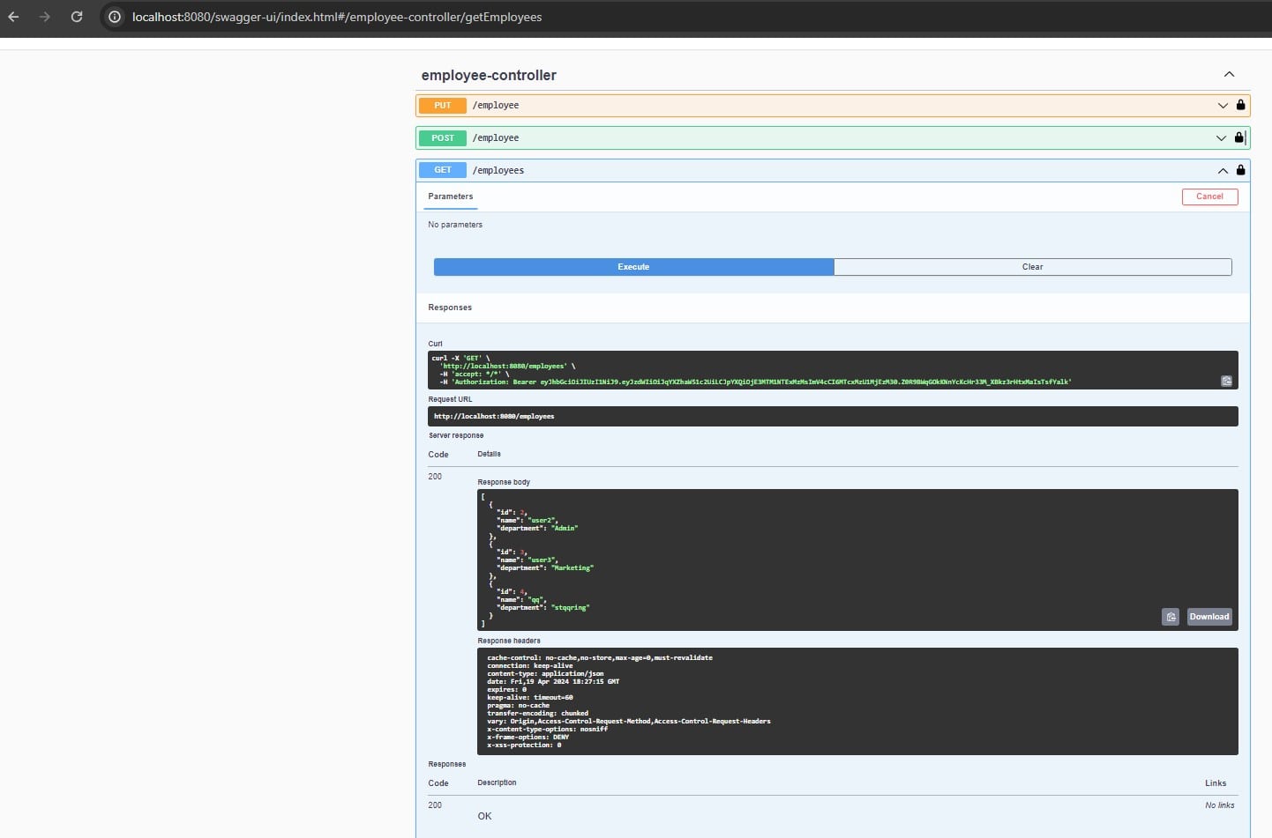Click the content-type: application/json header line
This screenshot has width=1272, height=838.
click(x=545, y=674)
